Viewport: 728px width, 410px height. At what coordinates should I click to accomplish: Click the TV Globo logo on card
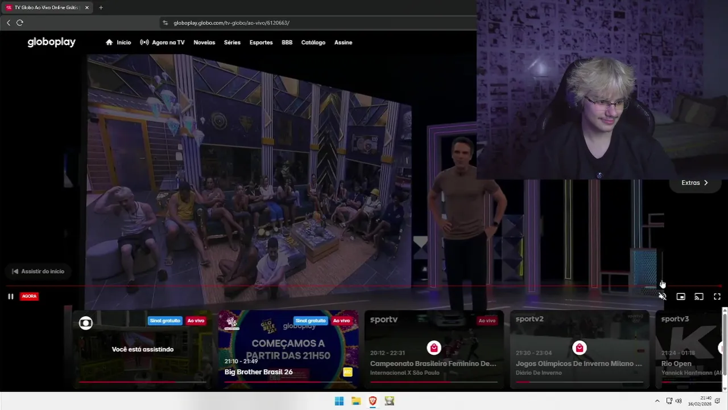click(85, 323)
